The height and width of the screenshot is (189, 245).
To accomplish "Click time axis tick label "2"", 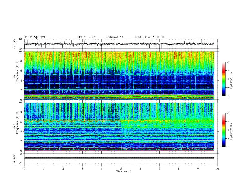I will (x=63, y=169).
